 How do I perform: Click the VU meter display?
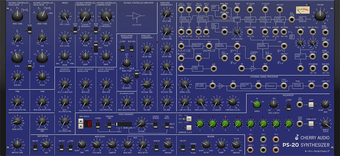point(303,10)
